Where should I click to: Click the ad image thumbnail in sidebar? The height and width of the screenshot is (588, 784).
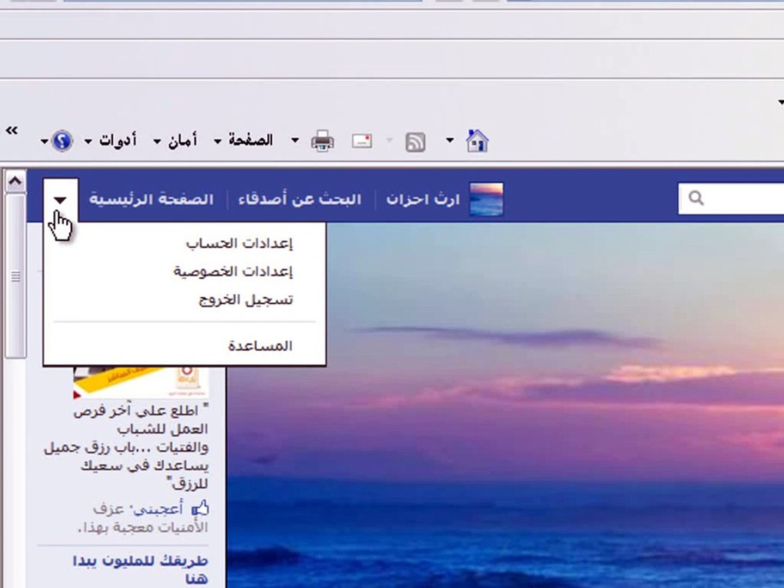(x=141, y=382)
